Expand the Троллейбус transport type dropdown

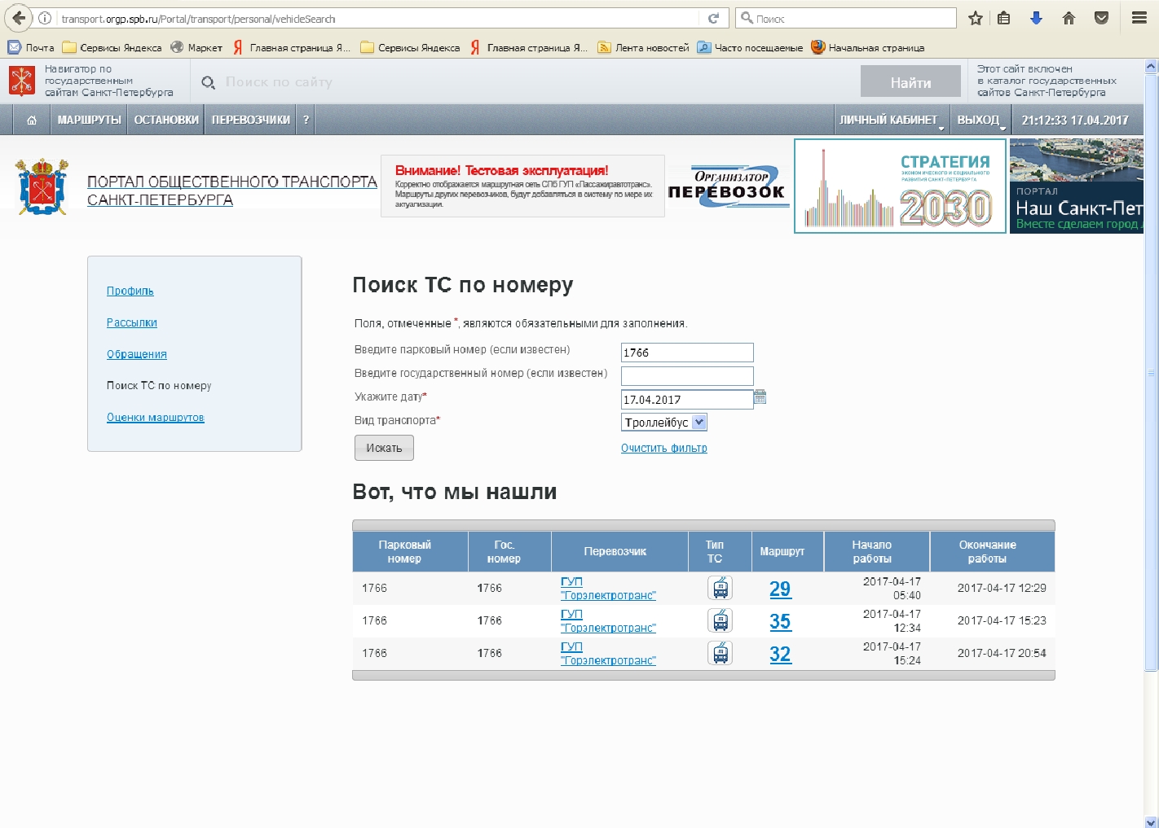coord(698,422)
